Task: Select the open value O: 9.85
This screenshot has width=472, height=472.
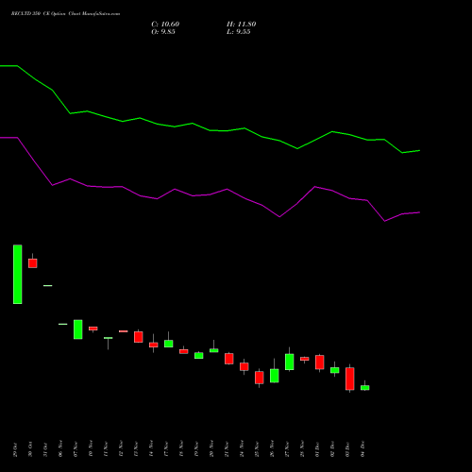Action: click(163, 32)
